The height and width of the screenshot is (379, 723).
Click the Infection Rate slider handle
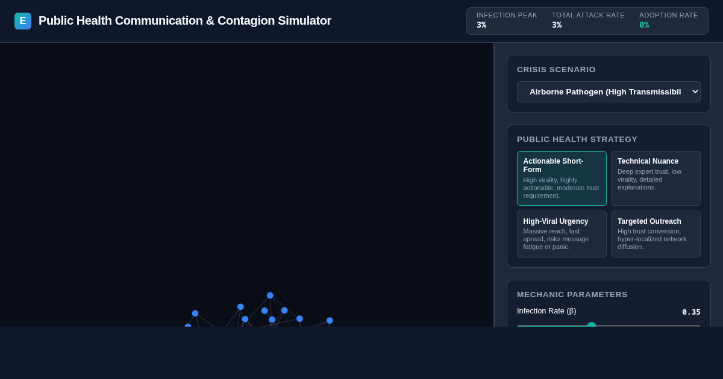coord(592,326)
